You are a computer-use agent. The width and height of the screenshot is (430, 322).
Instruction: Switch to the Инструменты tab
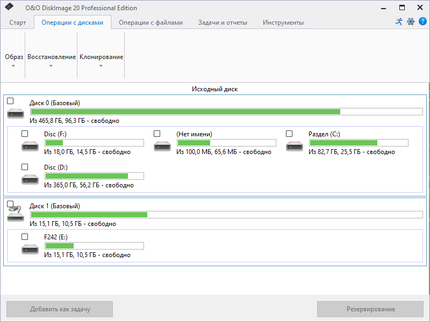click(283, 23)
